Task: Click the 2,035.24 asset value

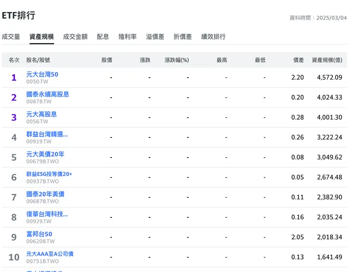Action: point(330,217)
